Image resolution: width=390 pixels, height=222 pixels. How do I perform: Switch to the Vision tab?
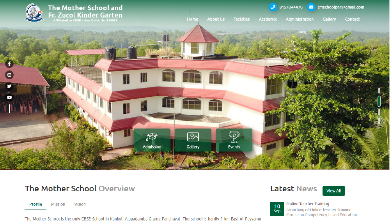coord(80,204)
